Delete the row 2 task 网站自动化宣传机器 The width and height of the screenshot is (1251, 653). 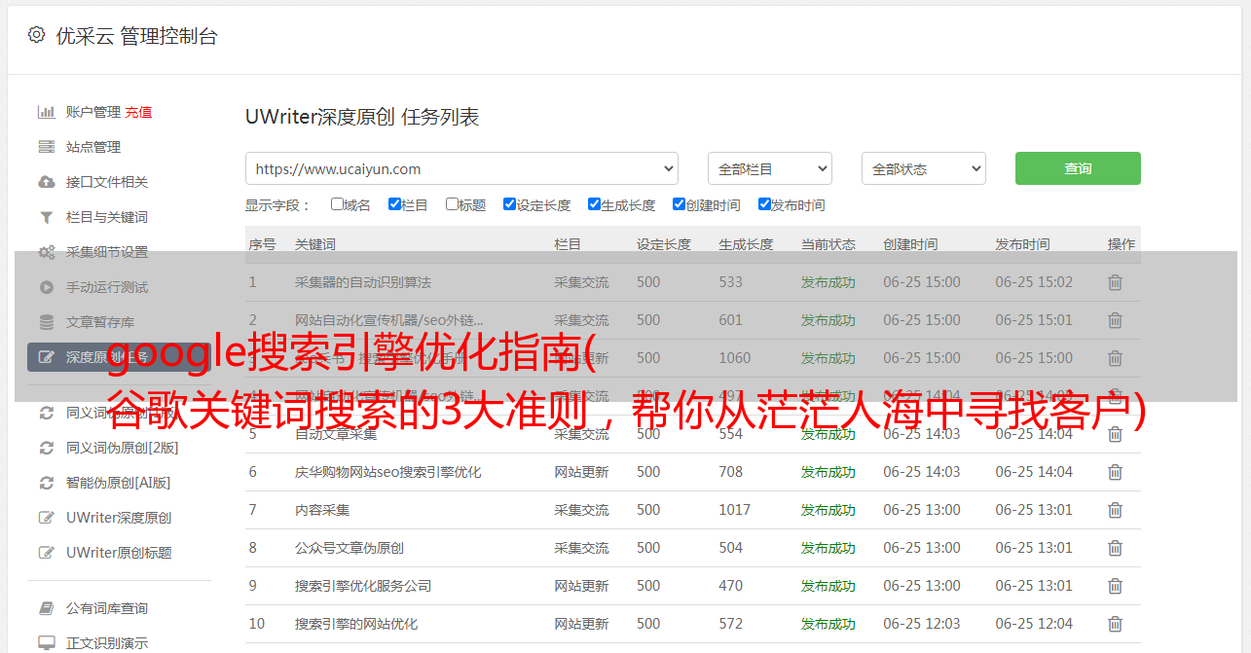(x=1115, y=320)
